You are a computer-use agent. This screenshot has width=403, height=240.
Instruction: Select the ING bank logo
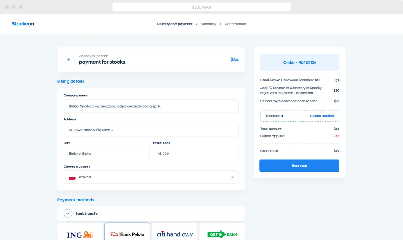pyautogui.click(x=80, y=234)
